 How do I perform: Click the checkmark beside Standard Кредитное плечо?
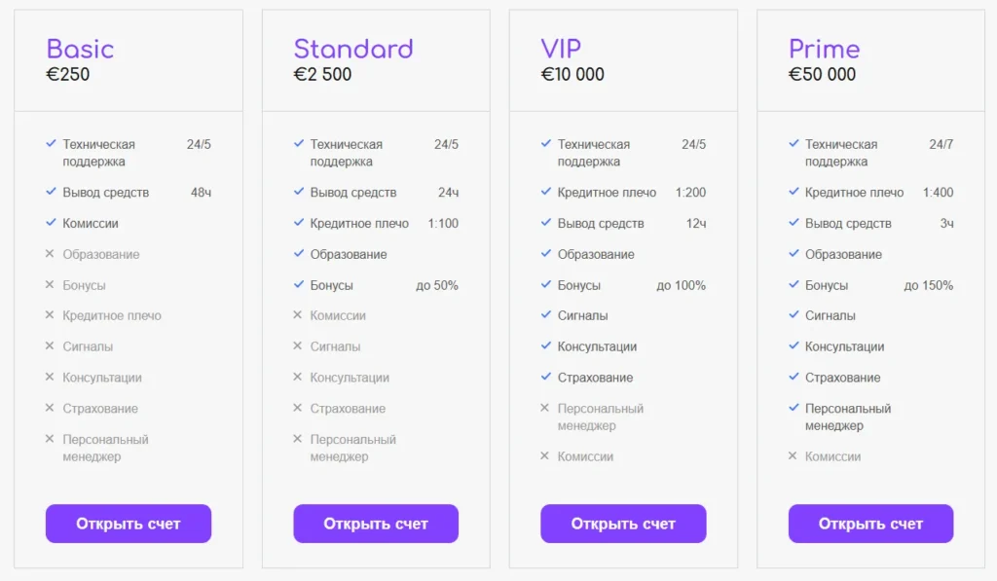(299, 223)
